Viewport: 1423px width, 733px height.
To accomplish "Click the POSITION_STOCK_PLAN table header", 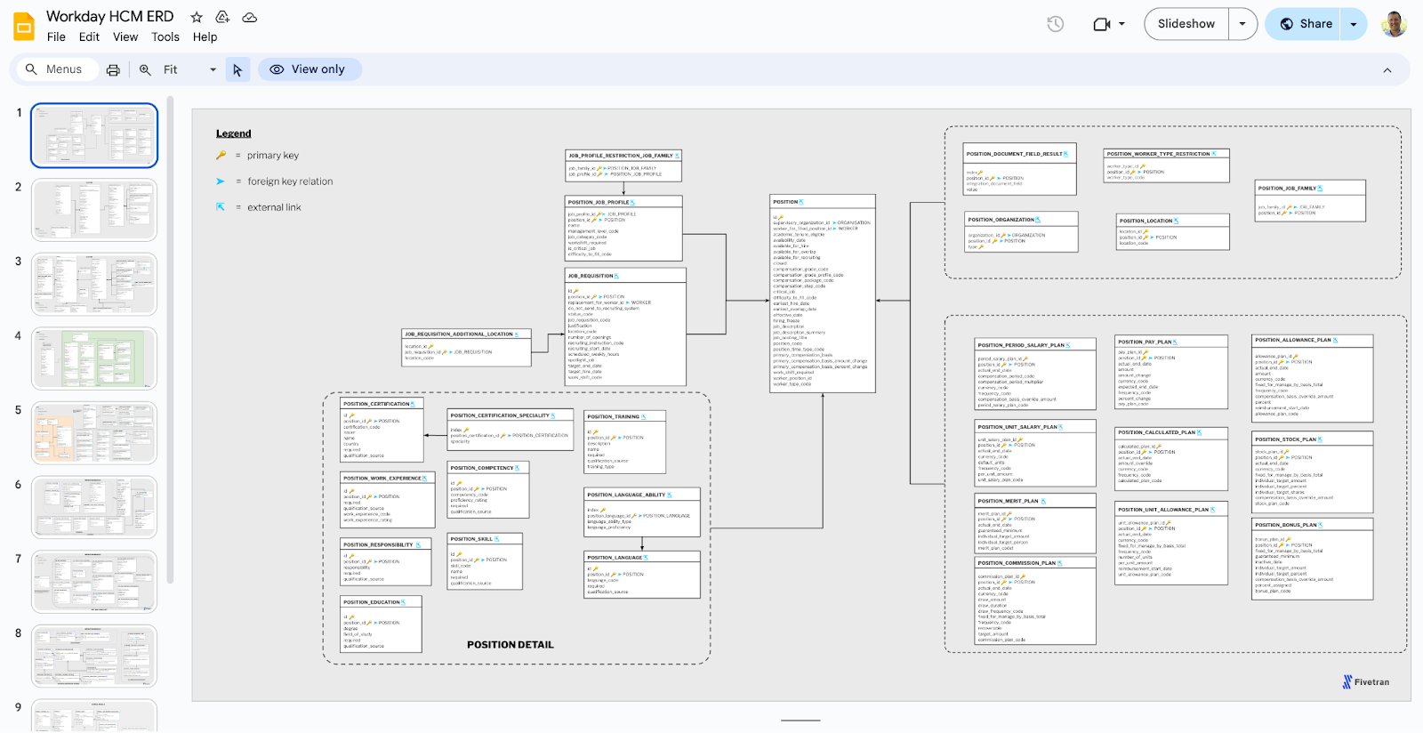I will [1312, 439].
